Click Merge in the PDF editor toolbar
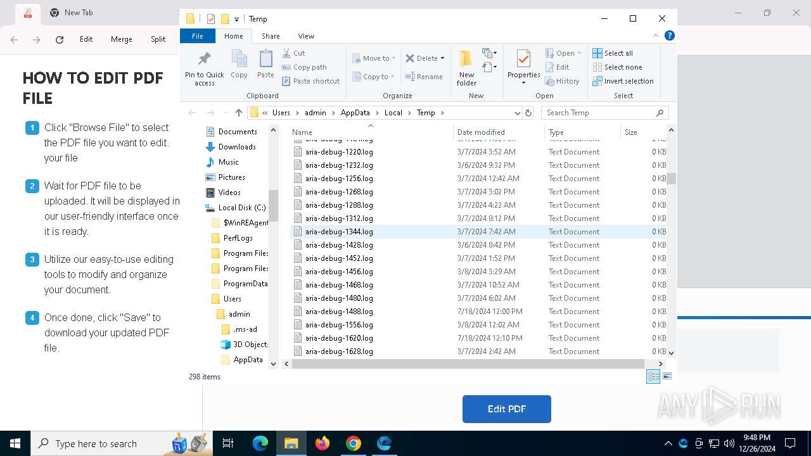The height and width of the screenshot is (456, 811). pyautogui.click(x=122, y=39)
